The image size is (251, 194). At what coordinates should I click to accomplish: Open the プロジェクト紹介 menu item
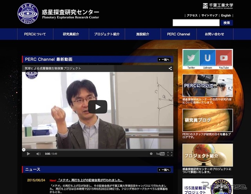coord(107,34)
